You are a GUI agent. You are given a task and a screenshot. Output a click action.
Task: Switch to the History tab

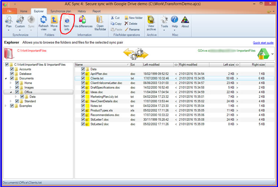[82, 11]
